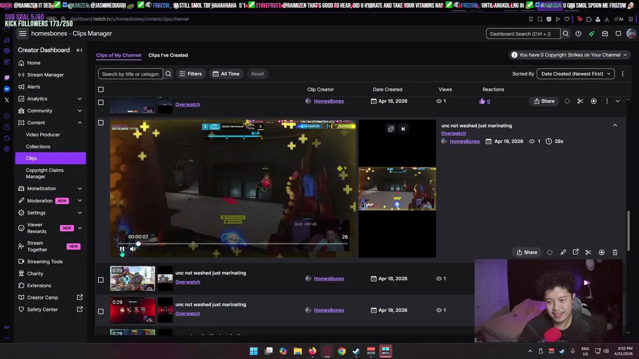Check the first 0:29 collapsed clip checkbox

(x=101, y=280)
